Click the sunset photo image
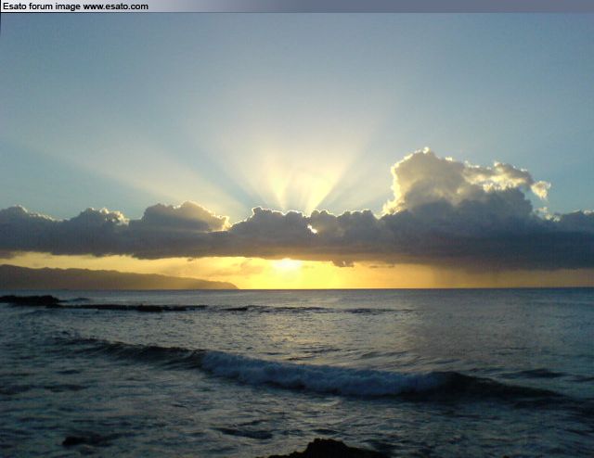This screenshot has width=594, height=458. coord(297,235)
